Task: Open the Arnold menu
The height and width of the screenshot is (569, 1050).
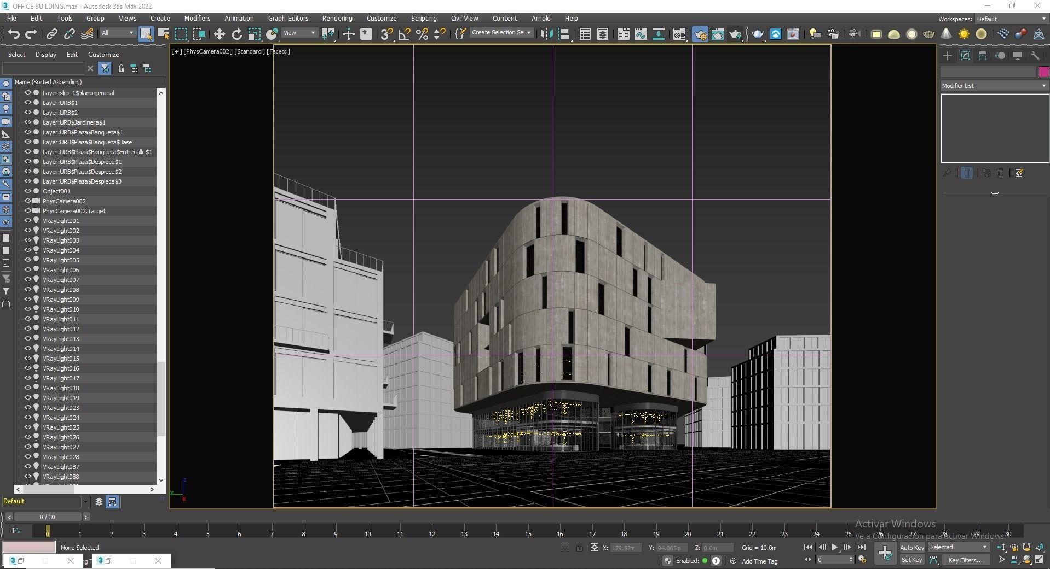Action: point(541,19)
